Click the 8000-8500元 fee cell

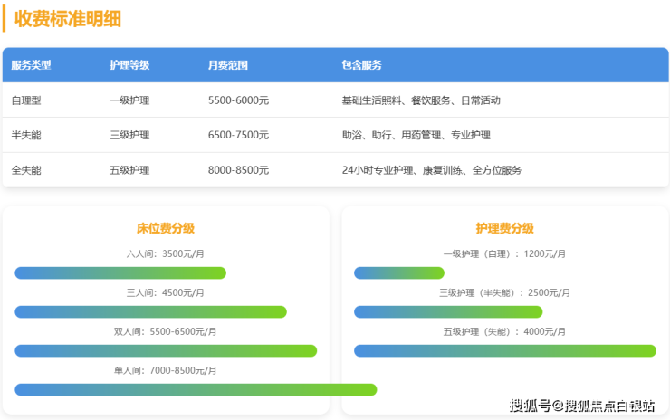pyautogui.click(x=238, y=170)
